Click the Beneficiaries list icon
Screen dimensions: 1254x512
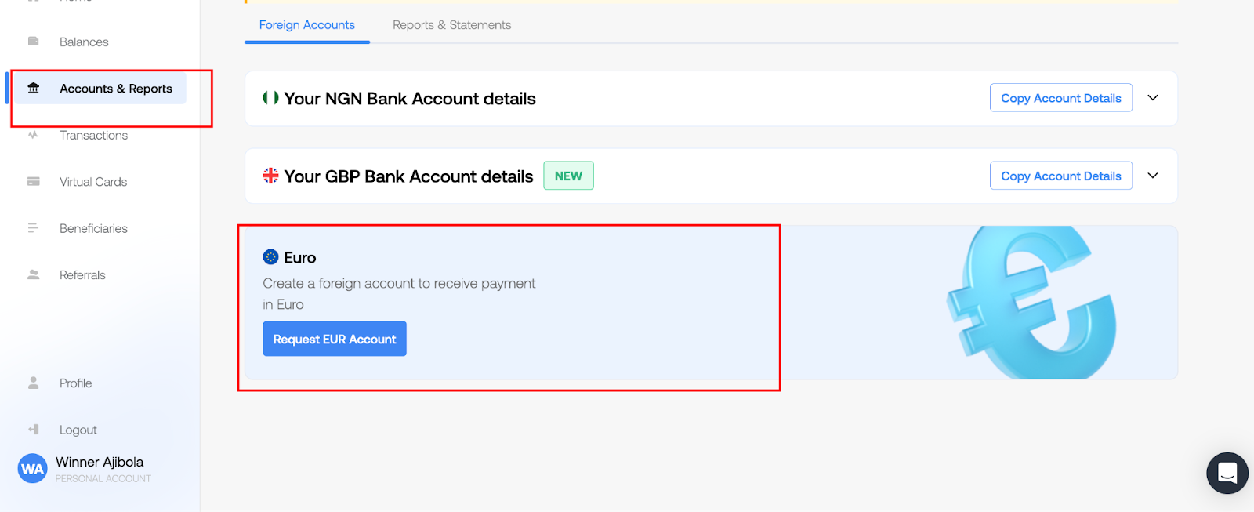pyautogui.click(x=33, y=227)
